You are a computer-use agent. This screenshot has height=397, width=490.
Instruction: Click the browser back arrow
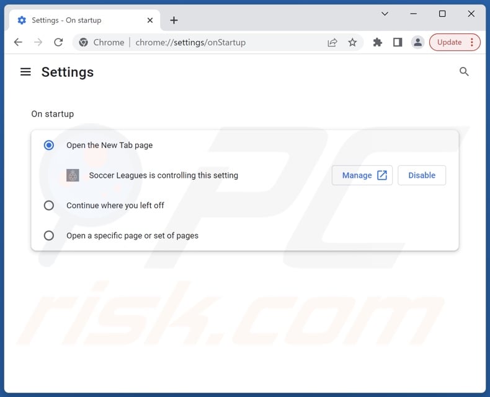tap(18, 42)
